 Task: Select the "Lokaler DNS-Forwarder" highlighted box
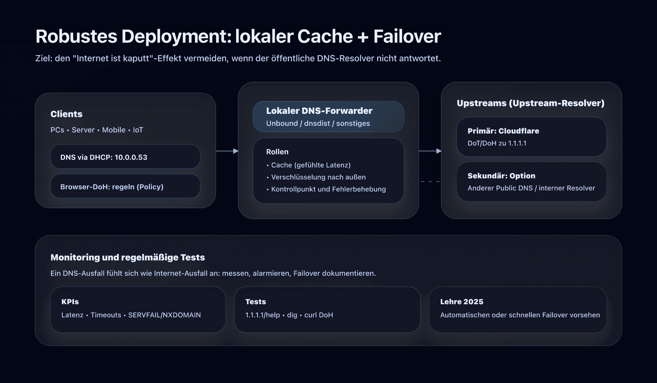coord(328,116)
